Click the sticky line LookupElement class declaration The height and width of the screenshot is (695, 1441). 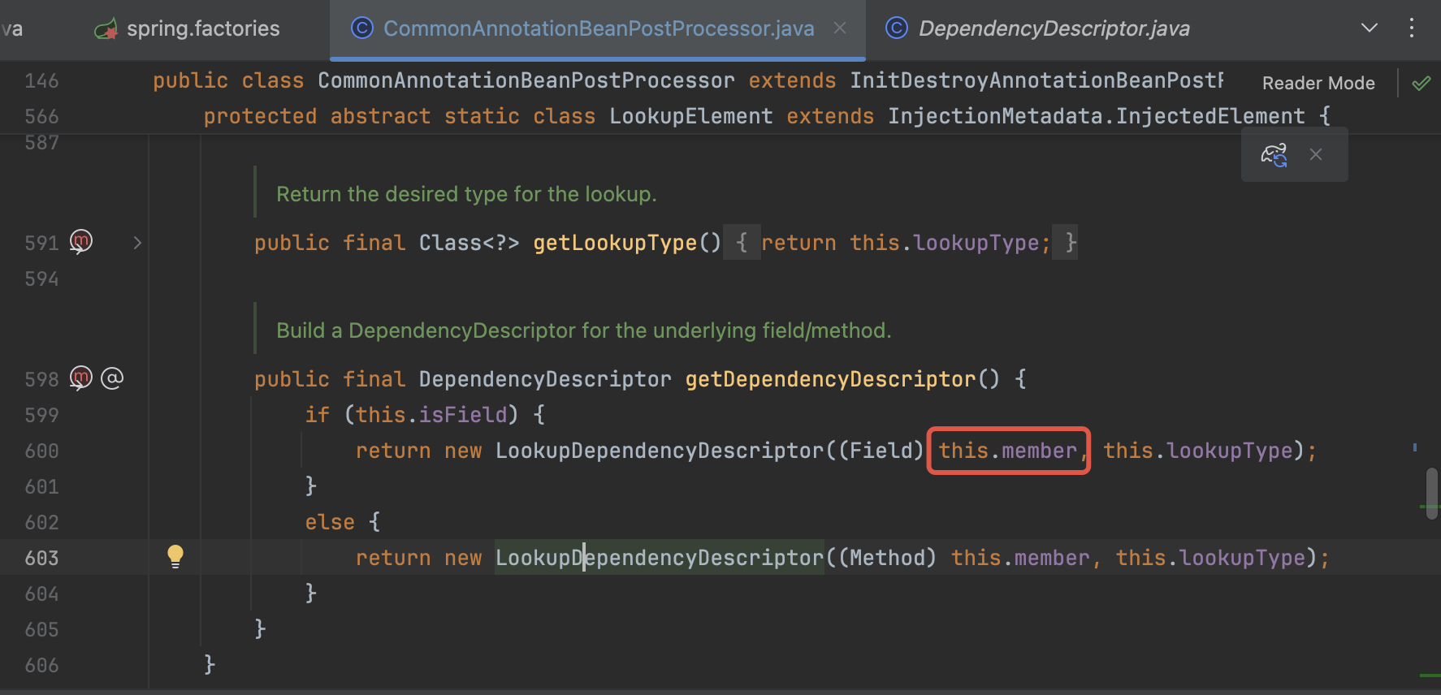click(767, 116)
